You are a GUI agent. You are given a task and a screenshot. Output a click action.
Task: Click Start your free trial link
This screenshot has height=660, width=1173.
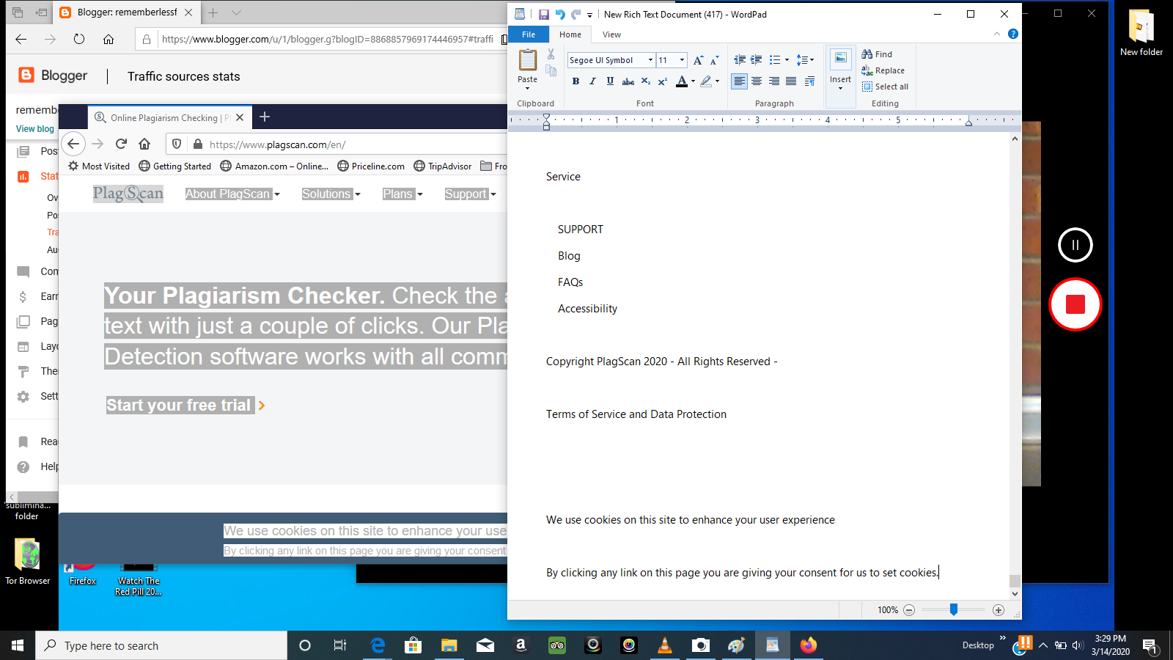coord(185,406)
